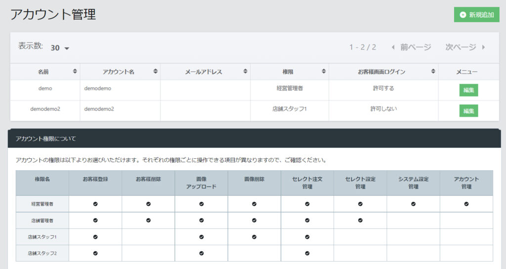Click the 1 - 2 / 2 page indicator
Screen dimensions: 506x269
click(363, 47)
